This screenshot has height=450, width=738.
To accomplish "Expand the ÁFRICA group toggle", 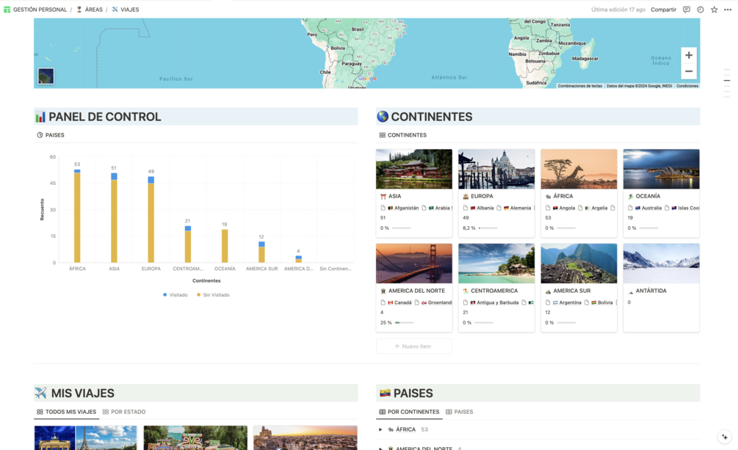I will pos(380,429).
